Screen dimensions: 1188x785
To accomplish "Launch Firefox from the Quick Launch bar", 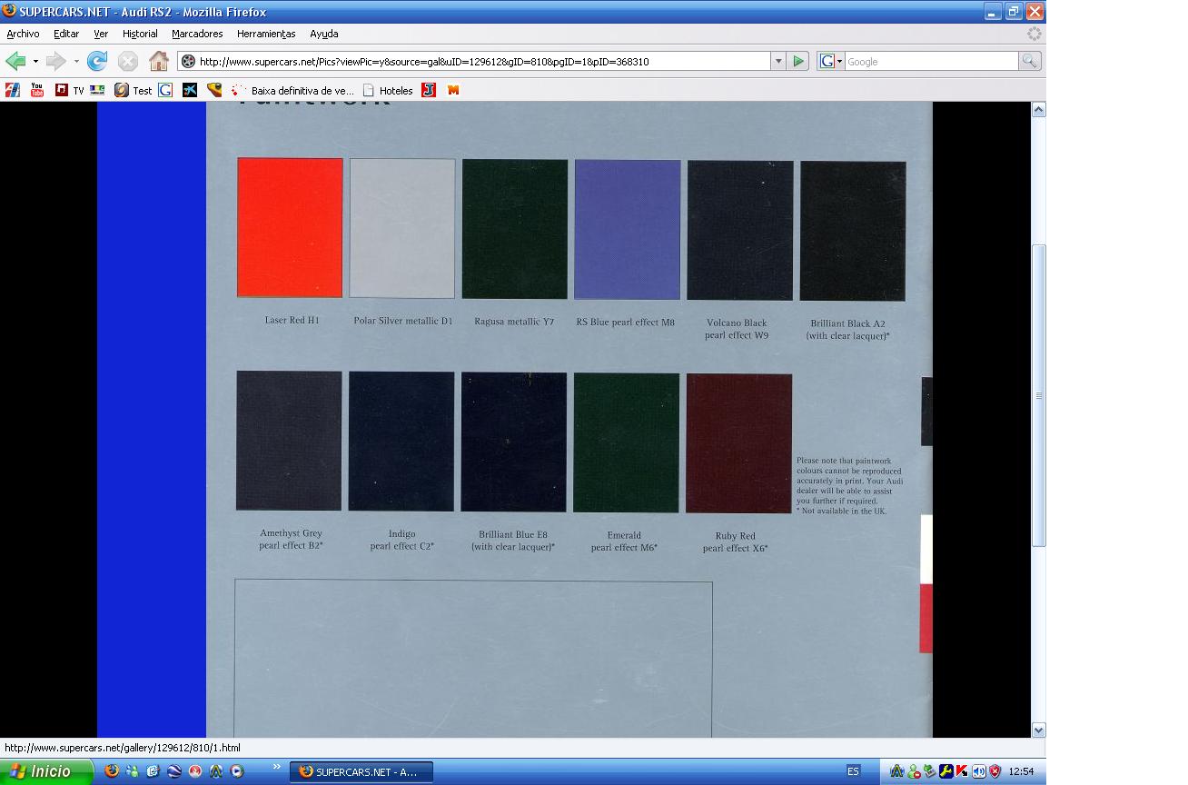I will 112,771.
